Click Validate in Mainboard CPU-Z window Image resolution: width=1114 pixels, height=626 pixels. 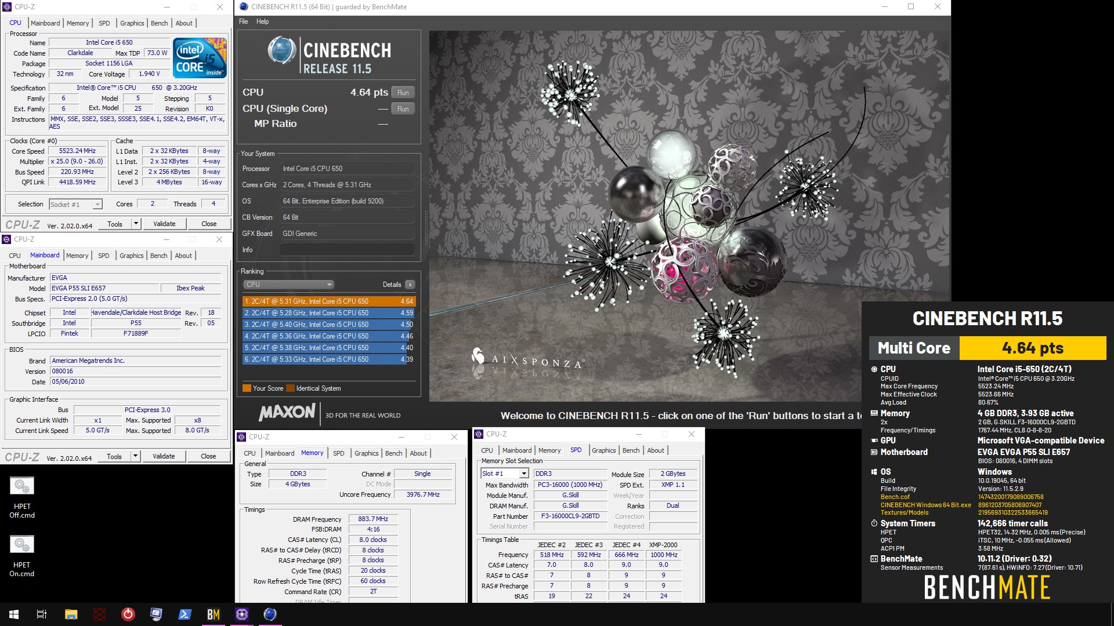[164, 456]
